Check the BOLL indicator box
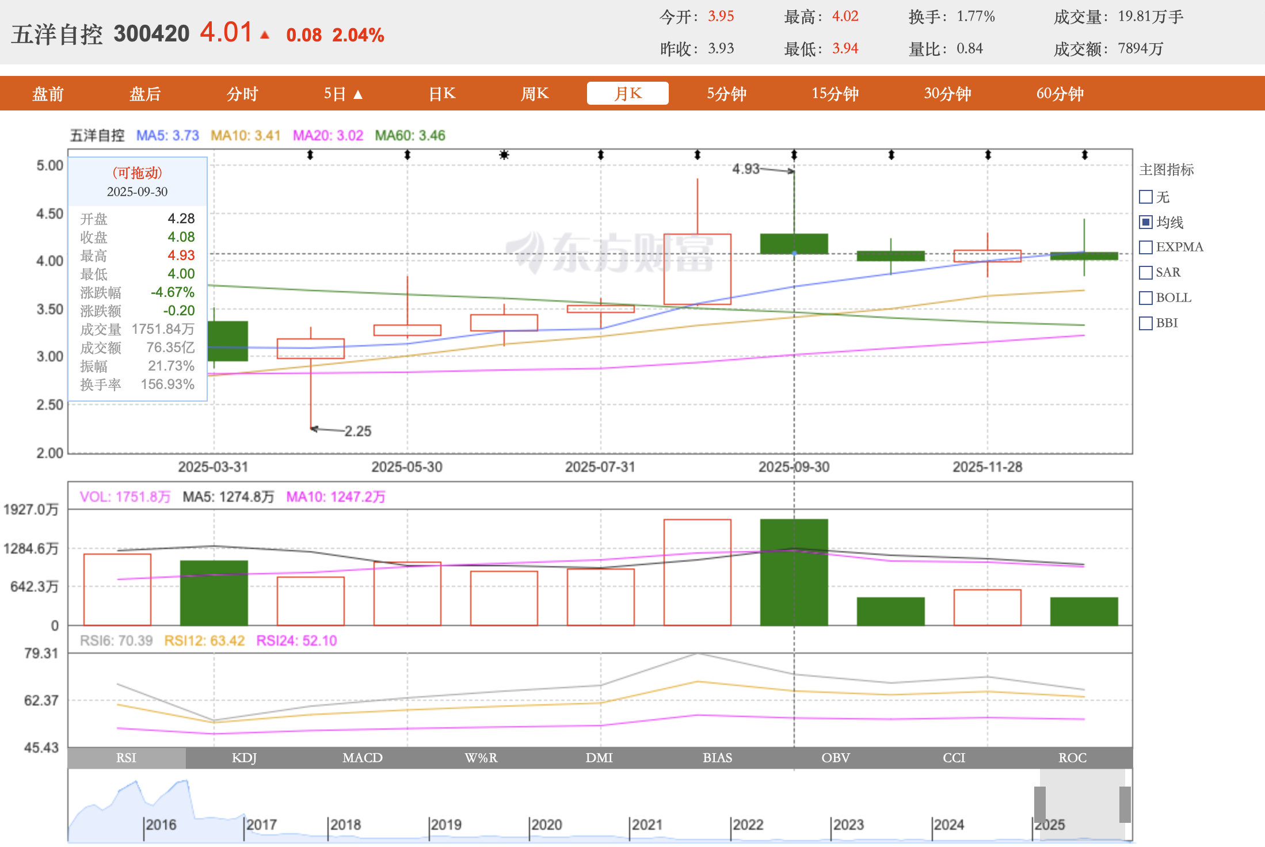This screenshot has width=1265, height=847. point(1146,298)
